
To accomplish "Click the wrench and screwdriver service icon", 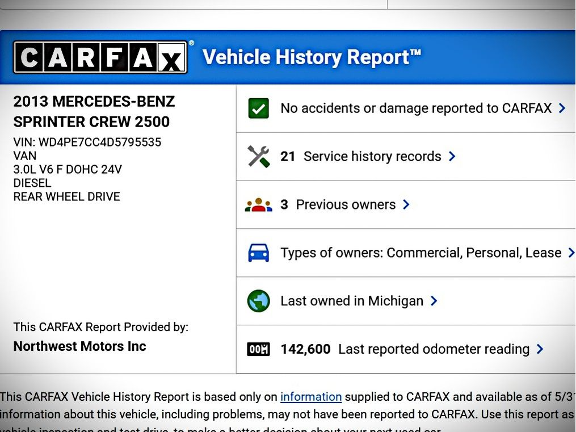I will pos(258,157).
